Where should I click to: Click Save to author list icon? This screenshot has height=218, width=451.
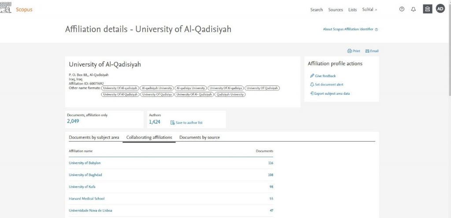tap(173, 122)
